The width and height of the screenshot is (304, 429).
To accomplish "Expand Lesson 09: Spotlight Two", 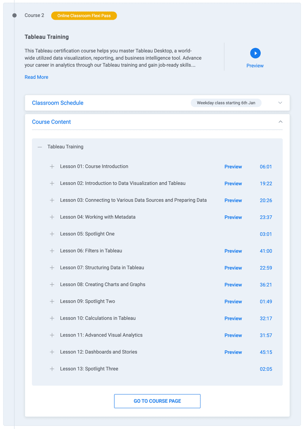I will 52,302.
